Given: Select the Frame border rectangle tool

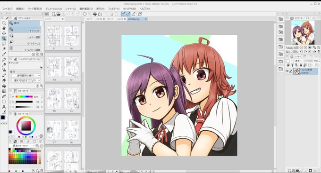Looking at the screenshot, I should pyautogui.click(x=4, y=102).
